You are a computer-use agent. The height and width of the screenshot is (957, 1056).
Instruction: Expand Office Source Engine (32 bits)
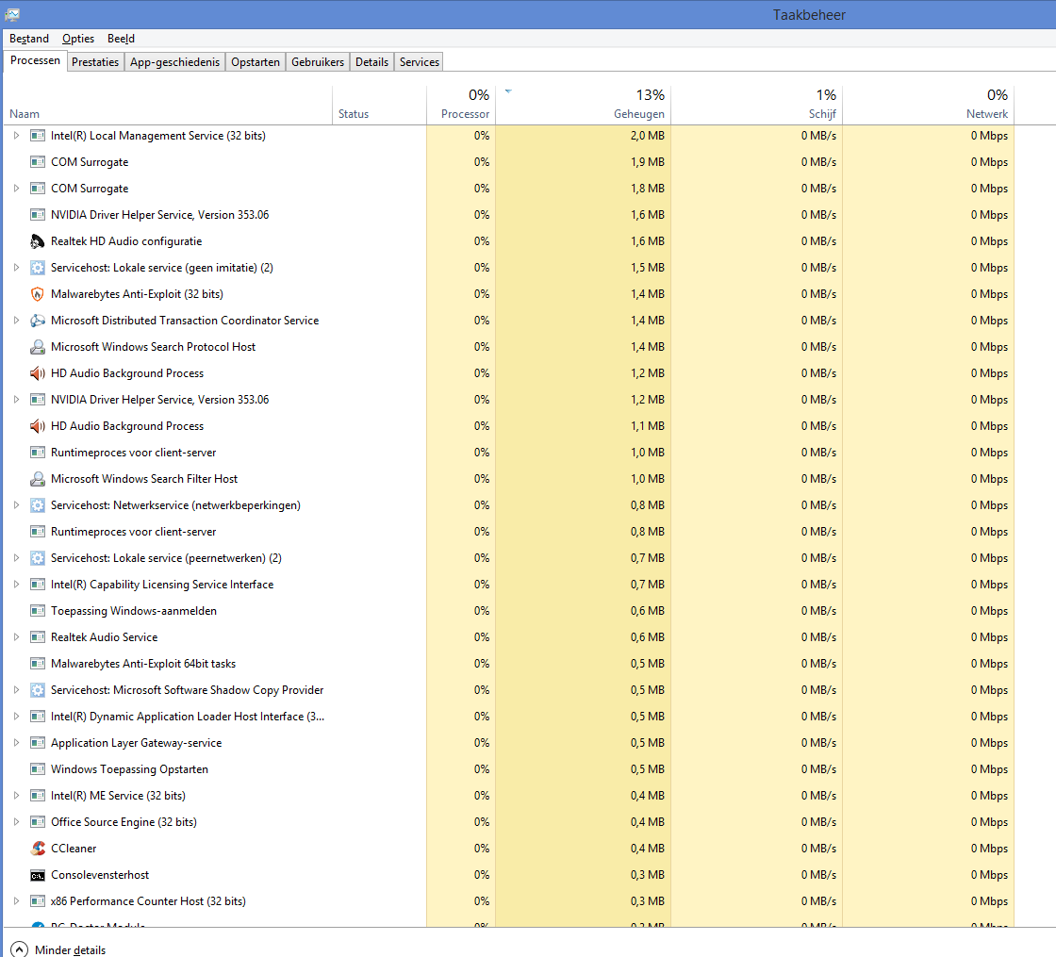[x=16, y=822]
